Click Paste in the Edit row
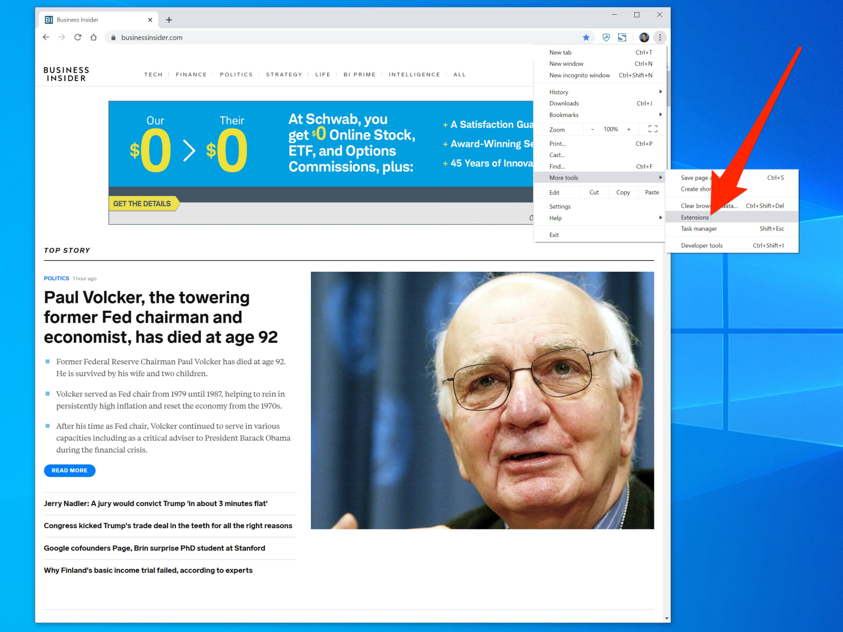 [x=652, y=192]
